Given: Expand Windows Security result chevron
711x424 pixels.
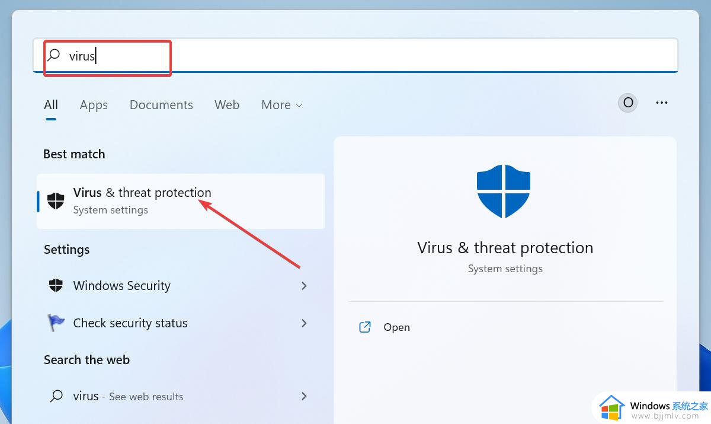Looking at the screenshot, I should pyautogui.click(x=304, y=286).
